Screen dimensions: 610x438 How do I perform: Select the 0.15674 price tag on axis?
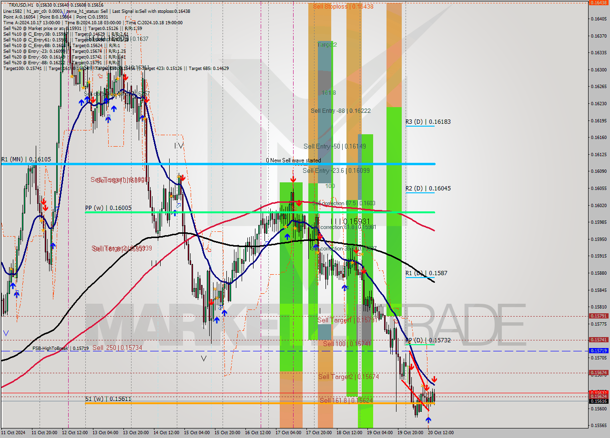pos(598,372)
